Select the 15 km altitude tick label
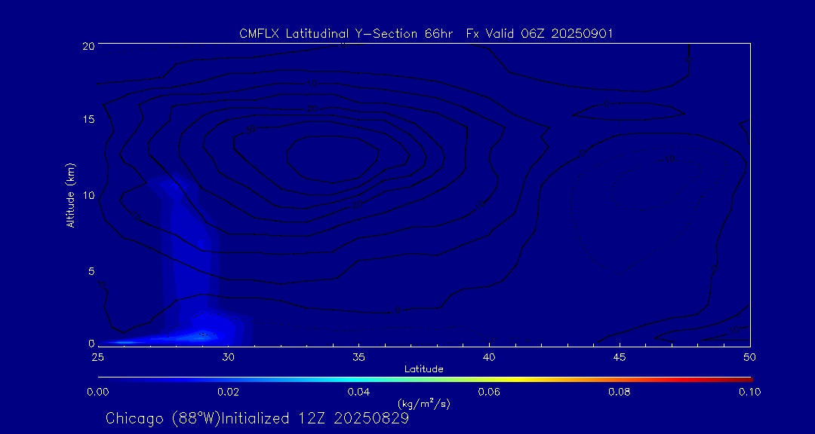 (x=87, y=120)
